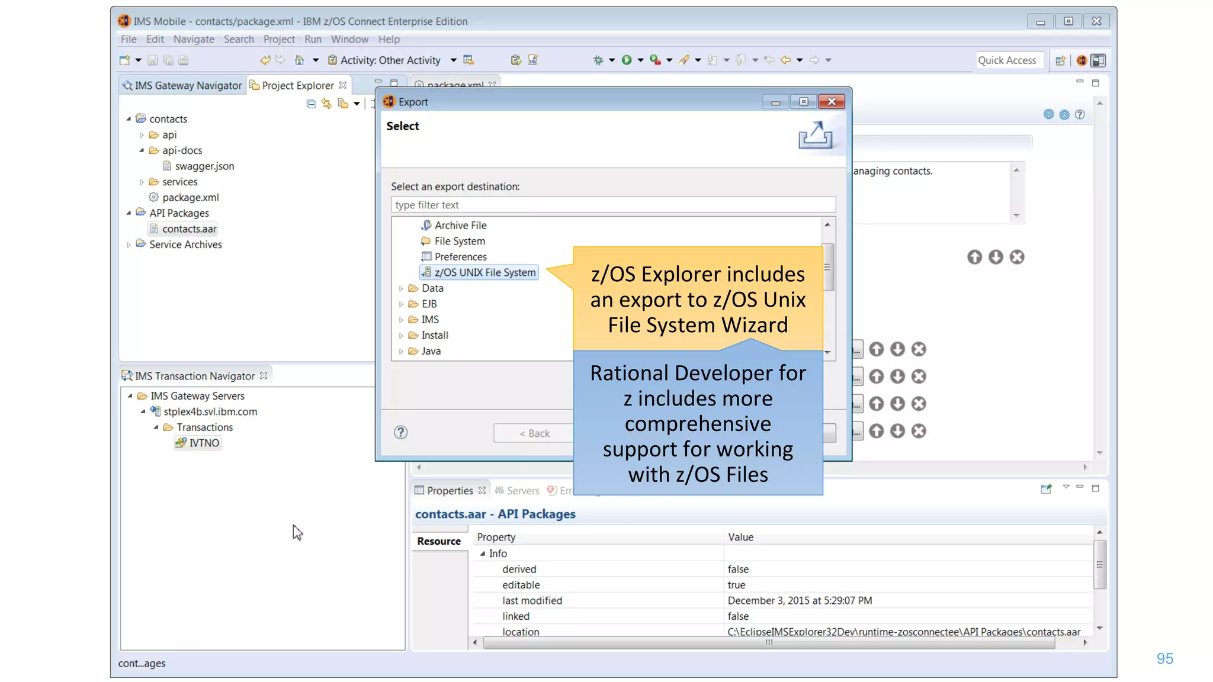The width and height of the screenshot is (1213, 682).
Task: Click the move-up arrow next to move-down arrow in top editor row
Action: [x=974, y=257]
